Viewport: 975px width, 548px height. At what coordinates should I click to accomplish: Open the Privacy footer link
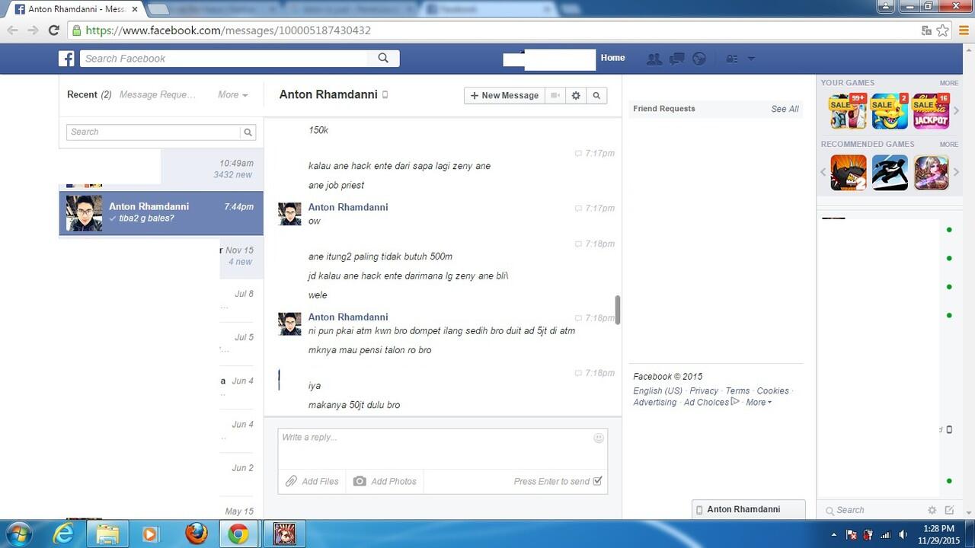(704, 390)
